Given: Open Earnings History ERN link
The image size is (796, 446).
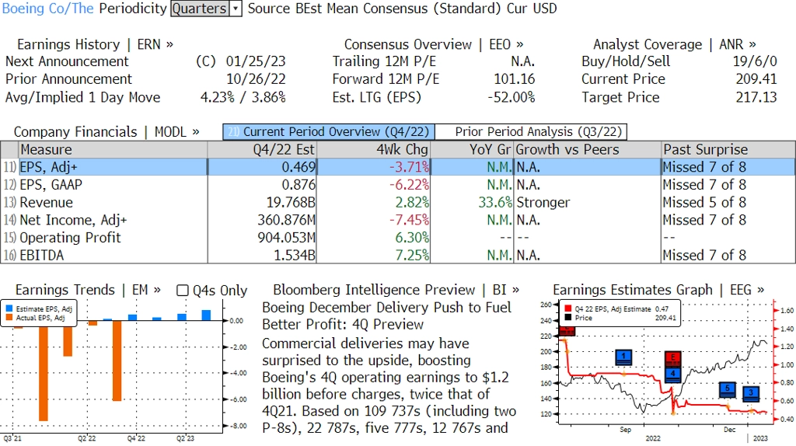Looking at the screenshot, I should pyautogui.click(x=95, y=44).
